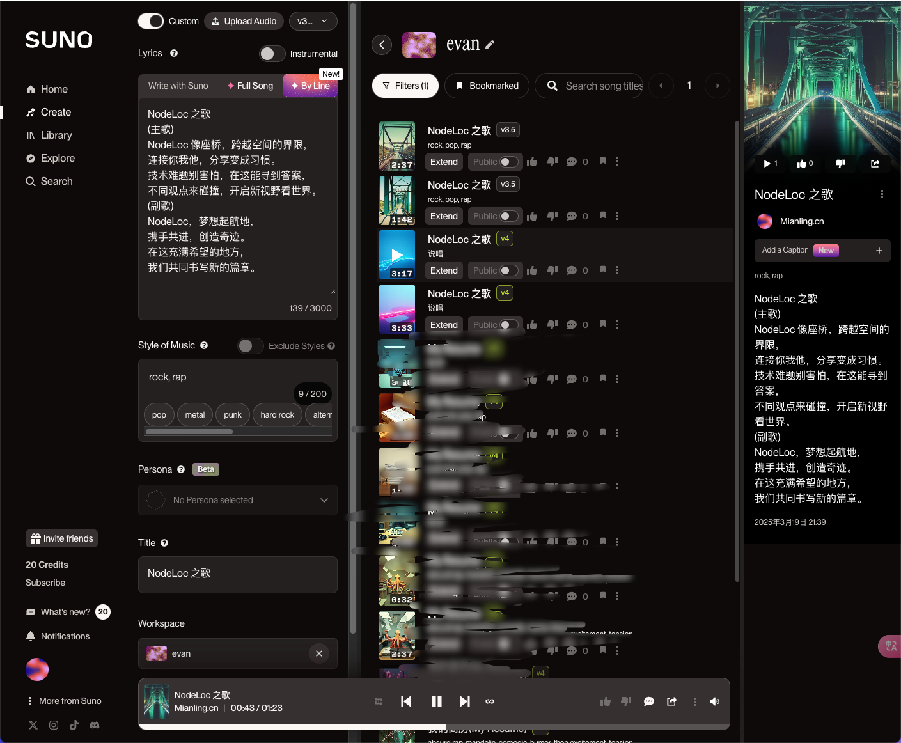
Task: Open player bar more options menu
Action: pyautogui.click(x=695, y=701)
